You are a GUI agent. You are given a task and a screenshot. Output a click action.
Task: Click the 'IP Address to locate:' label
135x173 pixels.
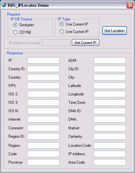[25, 43]
